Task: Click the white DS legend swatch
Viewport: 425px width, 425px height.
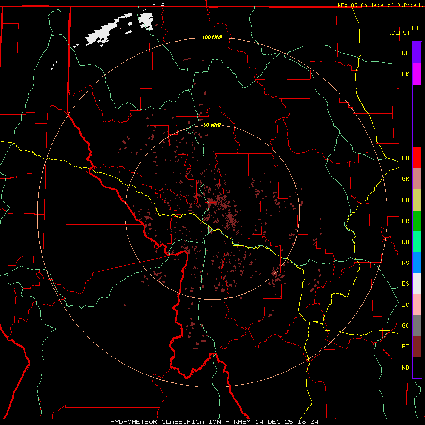Action: (x=417, y=283)
